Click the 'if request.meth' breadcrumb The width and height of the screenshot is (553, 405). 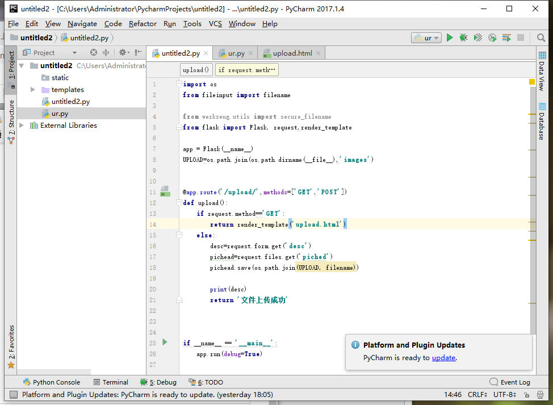[246, 70]
